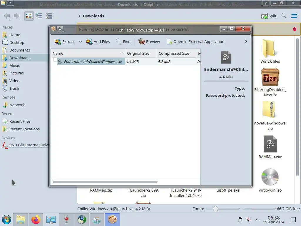
Task: Open Dolphin hamburger menu
Action: (x=294, y=16)
